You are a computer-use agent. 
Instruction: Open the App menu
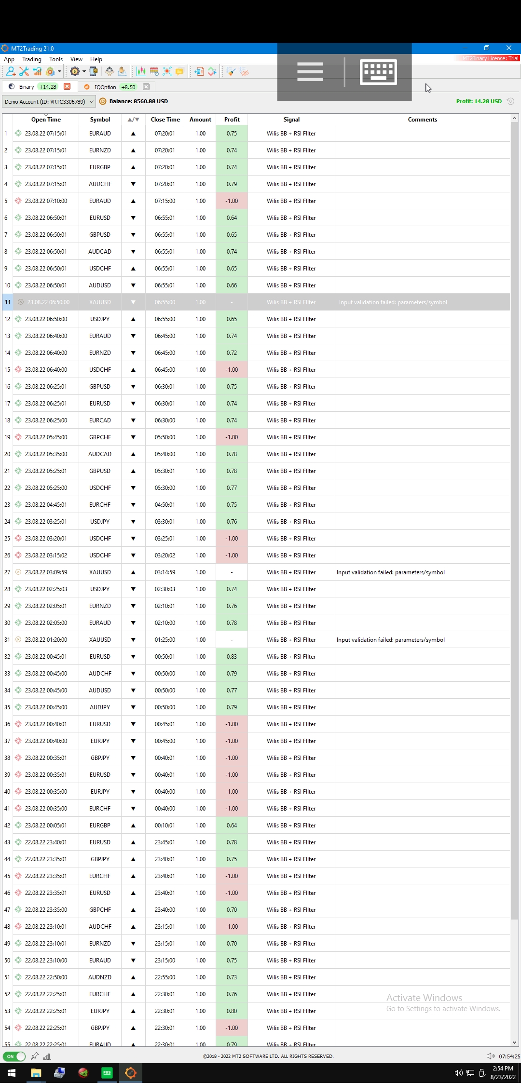pyautogui.click(x=9, y=59)
